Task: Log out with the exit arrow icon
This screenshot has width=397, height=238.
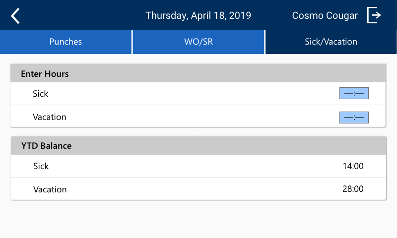Action: pos(374,15)
